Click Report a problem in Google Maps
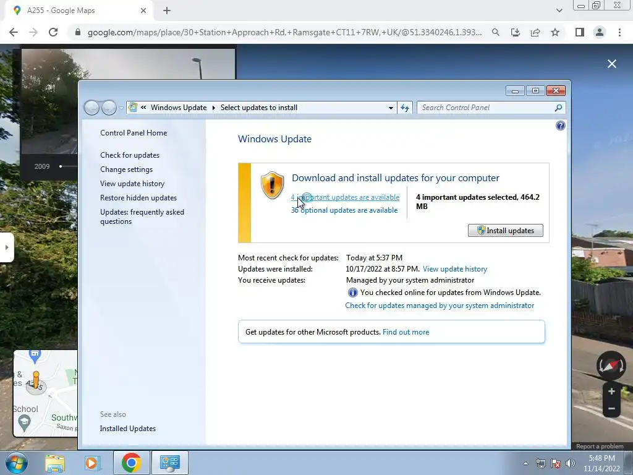The image size is (633, 475). [x=600, y=447]
